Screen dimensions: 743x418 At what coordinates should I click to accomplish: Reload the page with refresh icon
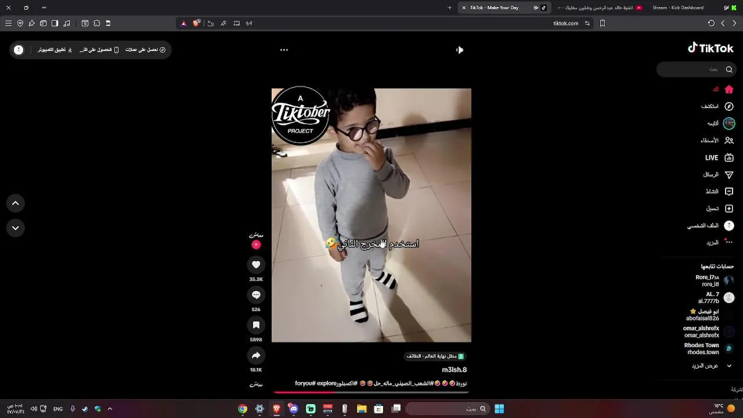[x=711, y=23]
